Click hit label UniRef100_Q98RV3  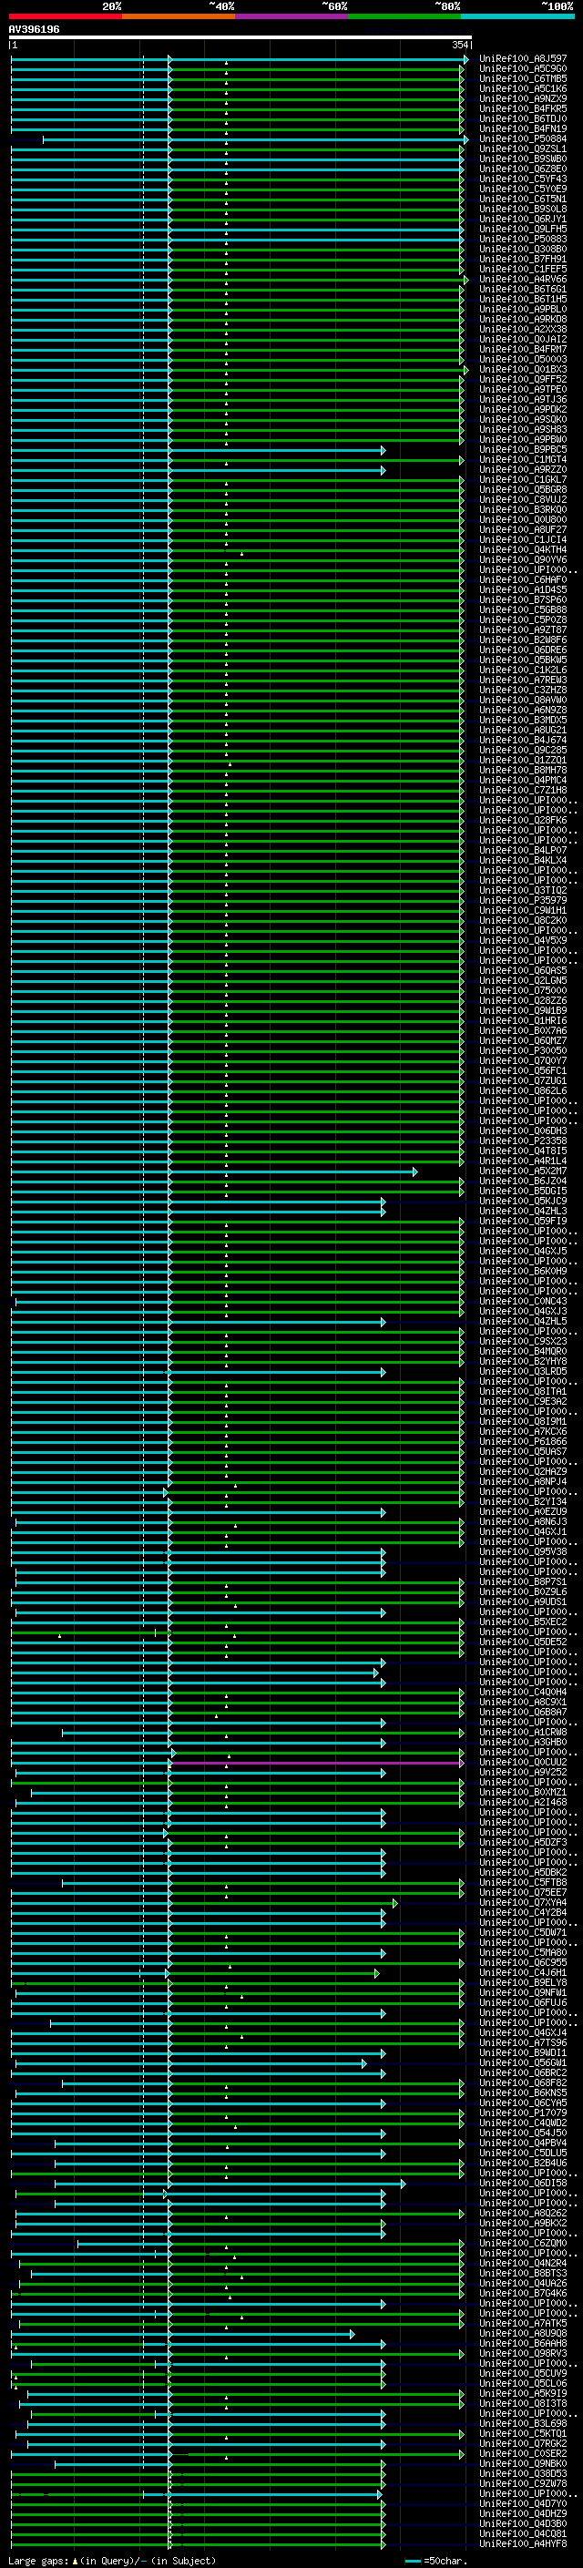pos(523,2354)
